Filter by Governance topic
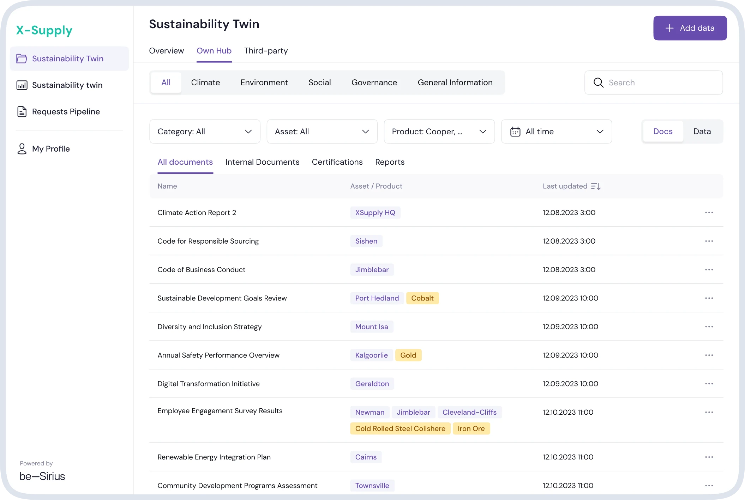Image resolution: width=745 pixels, height=500 pixels. (374, 83)
